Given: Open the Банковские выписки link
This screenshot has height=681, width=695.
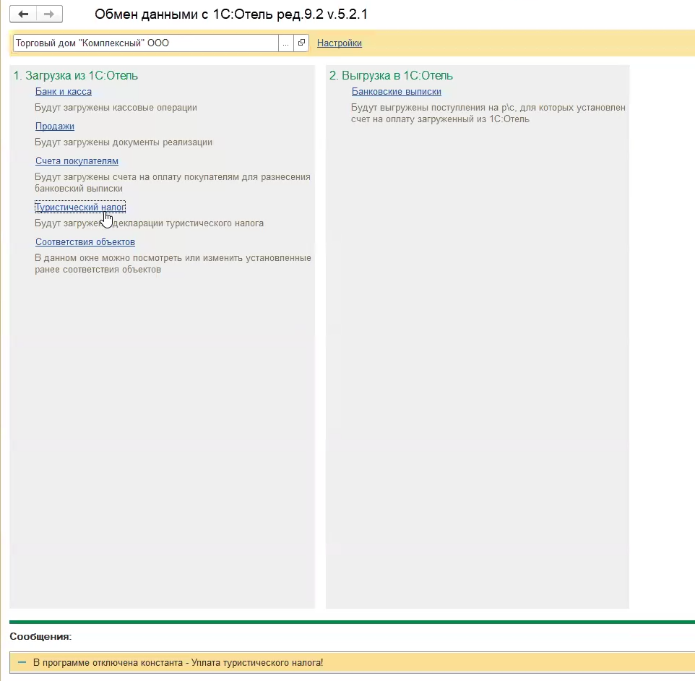Looking at the screenshot, I should (x=396, y=91).
